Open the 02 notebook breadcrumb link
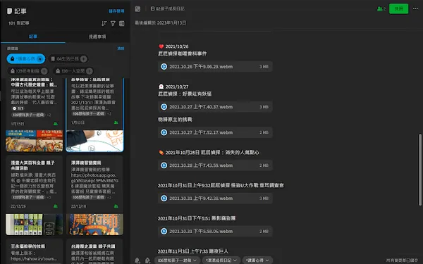 (x=168, y=8)
